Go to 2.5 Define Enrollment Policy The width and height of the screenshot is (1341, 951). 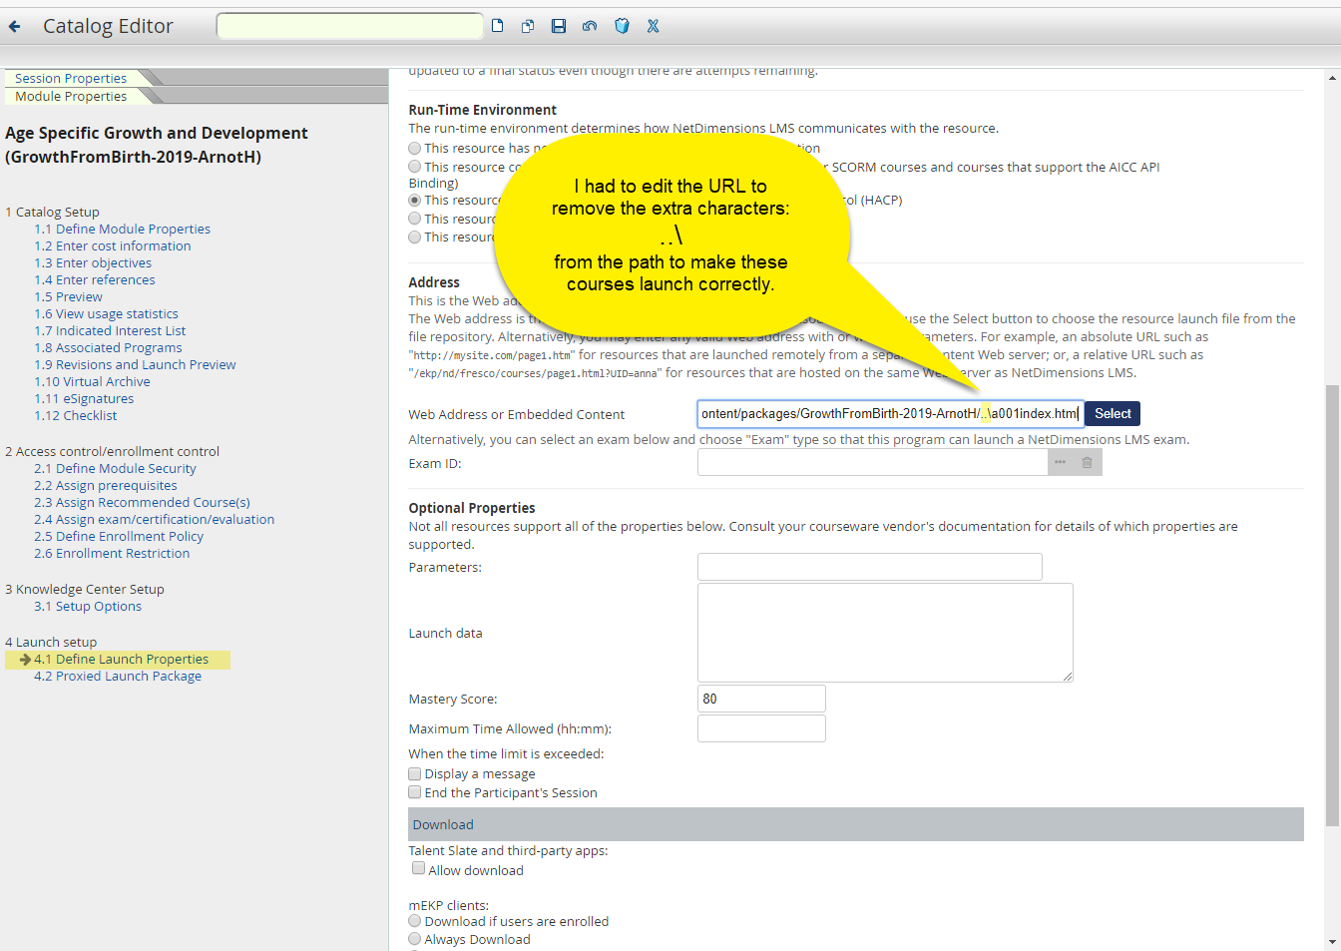(119, 536)
